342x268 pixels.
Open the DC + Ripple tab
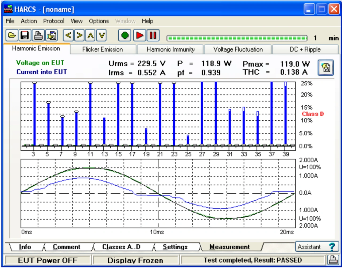pos(305,49)
